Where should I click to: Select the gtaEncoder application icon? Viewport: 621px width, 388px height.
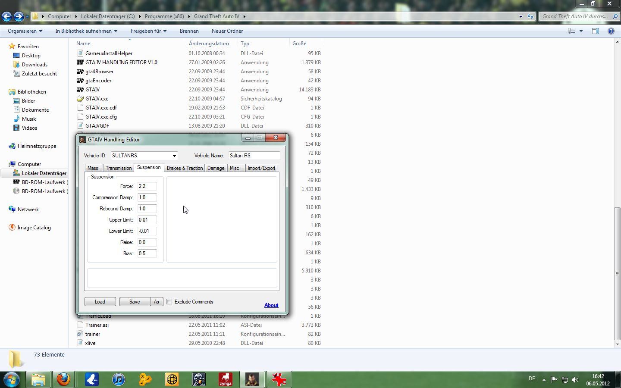point(80,81)
